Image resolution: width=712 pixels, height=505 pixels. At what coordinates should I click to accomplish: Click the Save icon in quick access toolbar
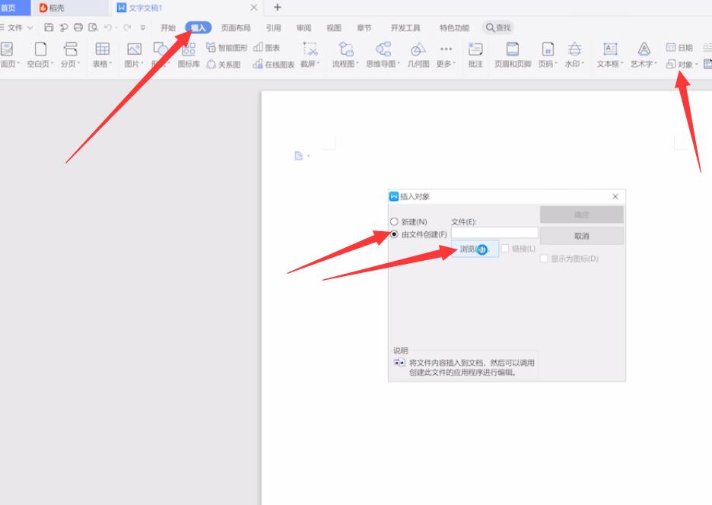pos(49,27)
